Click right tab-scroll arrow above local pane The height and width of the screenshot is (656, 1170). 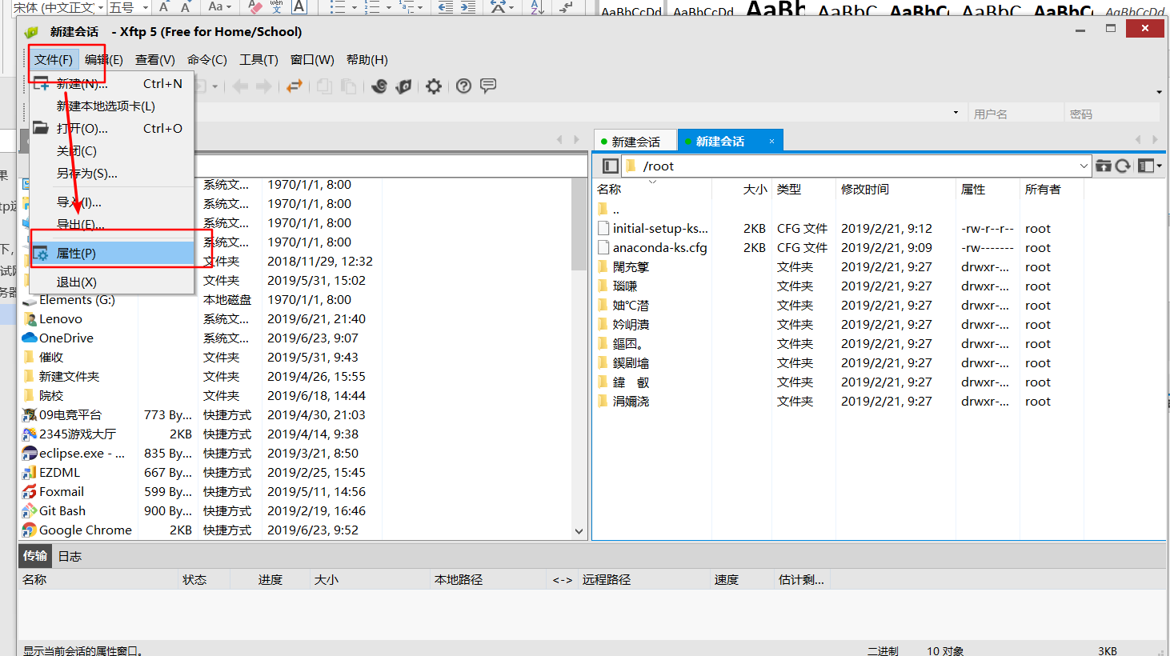pyautogui.click(x=576, y=139)
